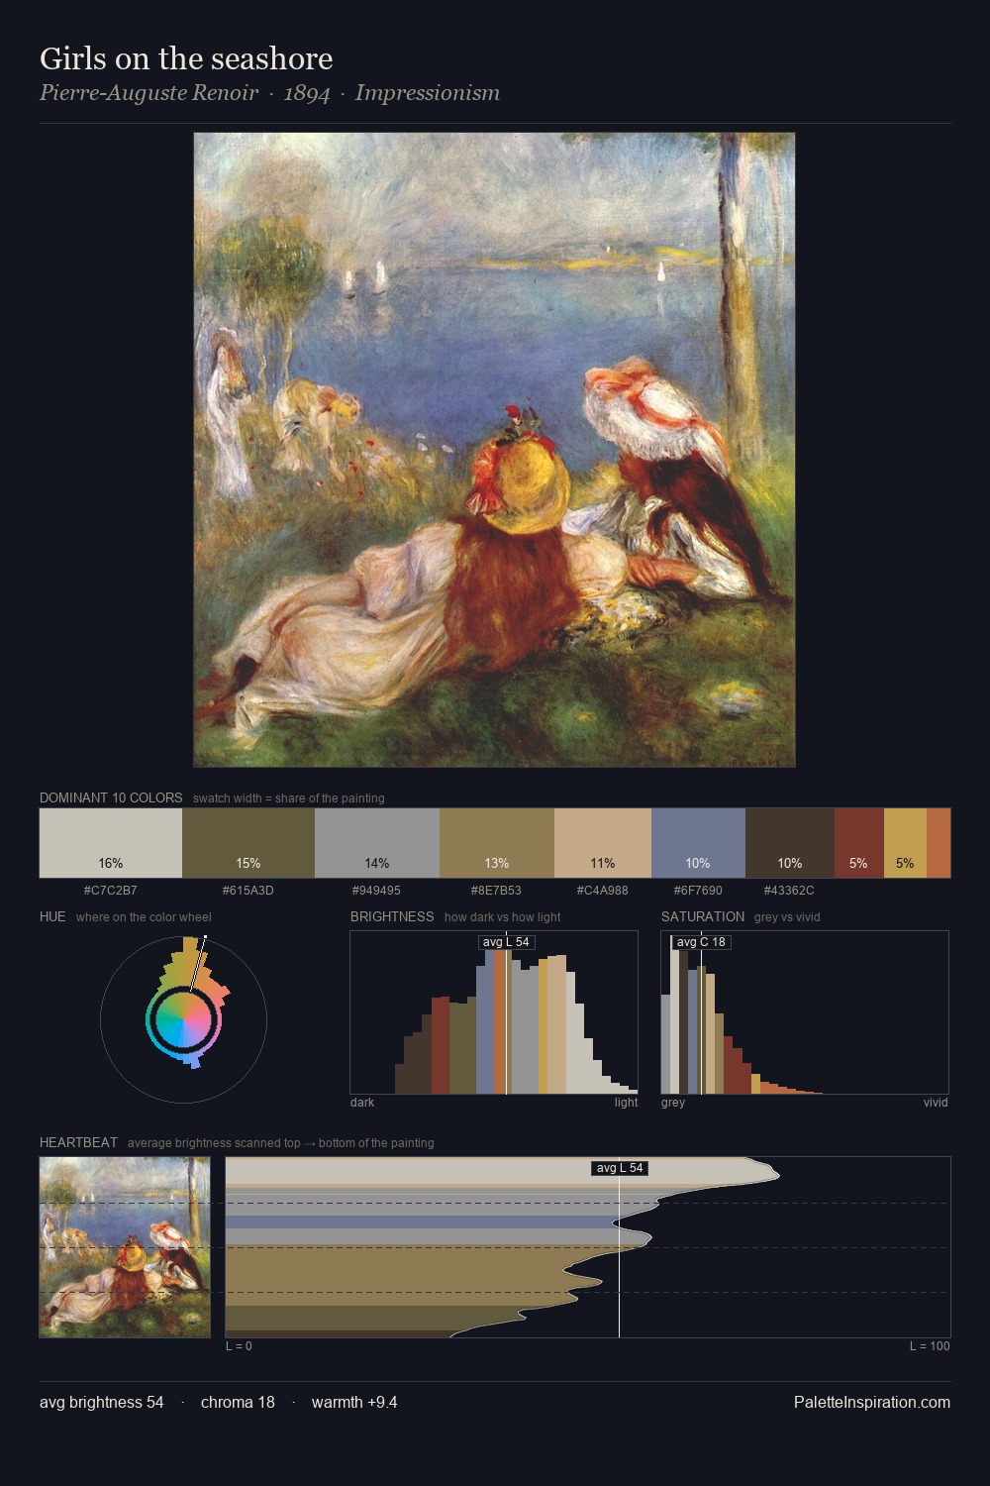Click the small painting thumbnail beside Heartbeat chart

pos(125,1247)
